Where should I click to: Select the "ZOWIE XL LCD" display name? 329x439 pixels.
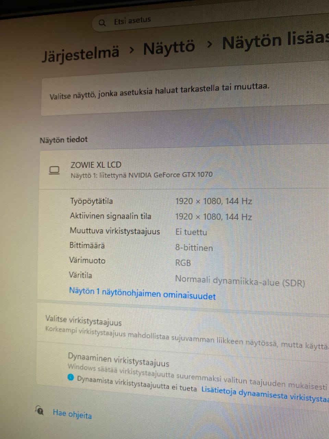tap(96, 165)
